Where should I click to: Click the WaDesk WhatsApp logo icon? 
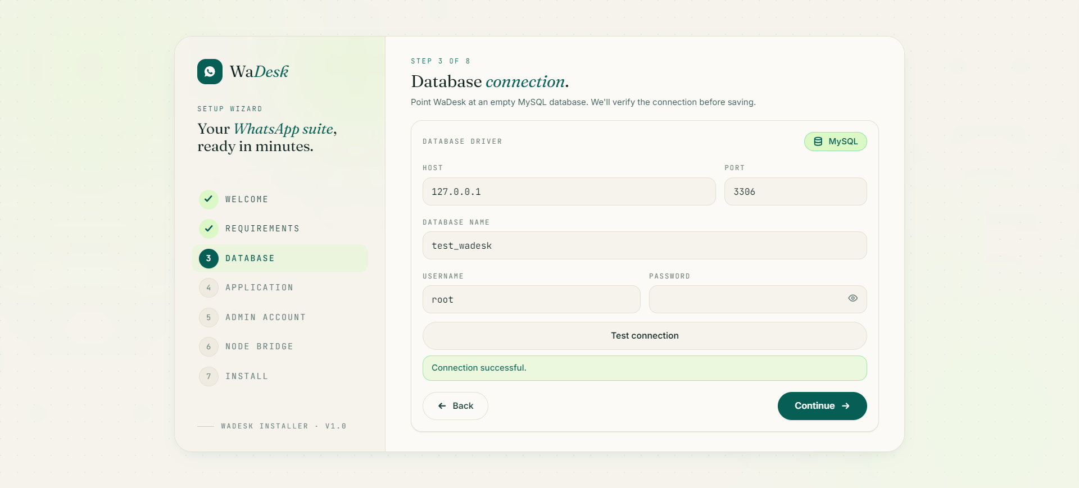tap(210, 71)
